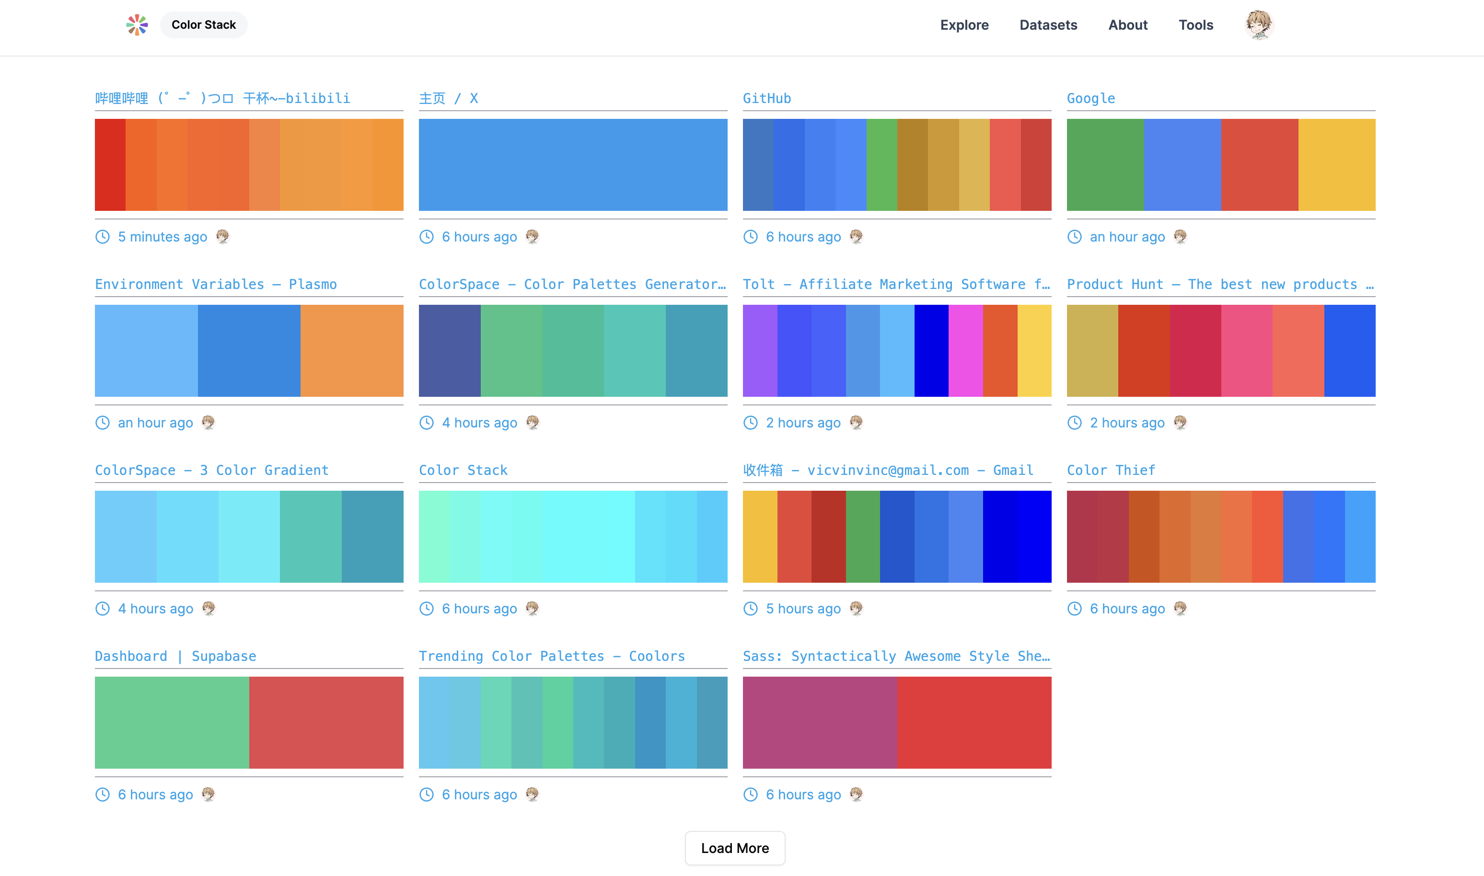Pick the dark indigo swatch in ColorSpace Generator
Screen dimensions: 1484x876
click(x=450, y=351)
